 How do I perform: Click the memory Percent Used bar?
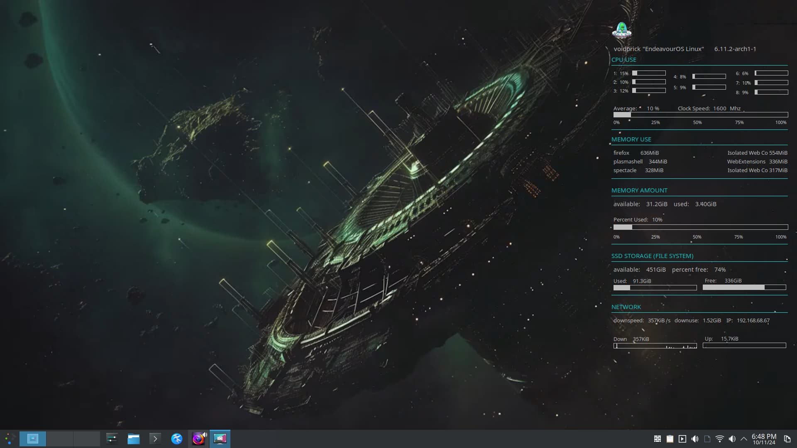click(x=701, y=227)
